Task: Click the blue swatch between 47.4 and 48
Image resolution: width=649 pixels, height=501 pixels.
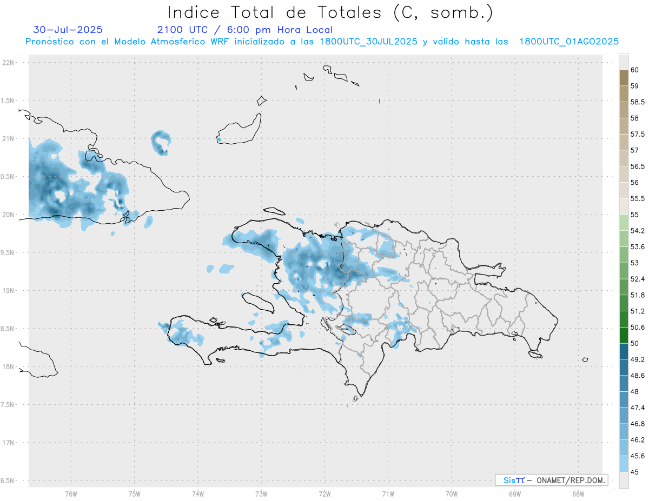Action: click(x=624, y=399)
